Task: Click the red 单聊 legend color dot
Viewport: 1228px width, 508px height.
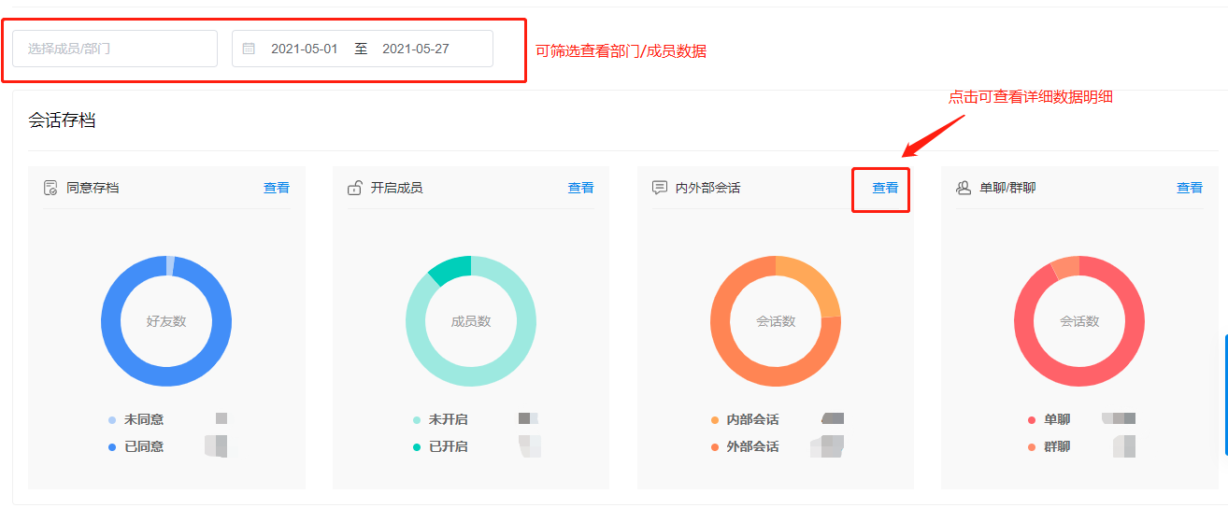Action: (x=1032, y=420)
